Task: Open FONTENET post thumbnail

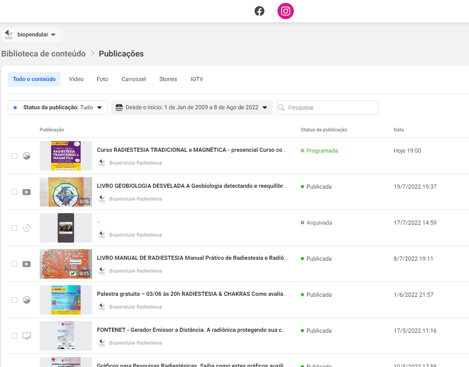Action: [x=66, y=336]
